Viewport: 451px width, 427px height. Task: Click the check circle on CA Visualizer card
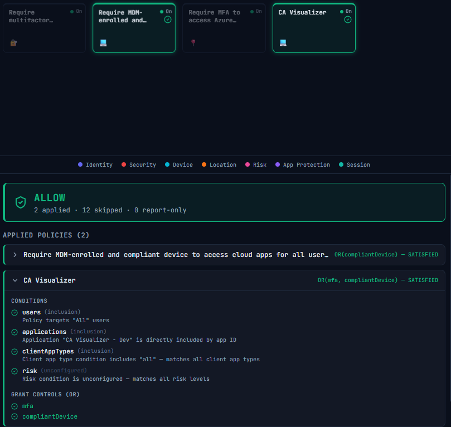(x=348, y=20)
